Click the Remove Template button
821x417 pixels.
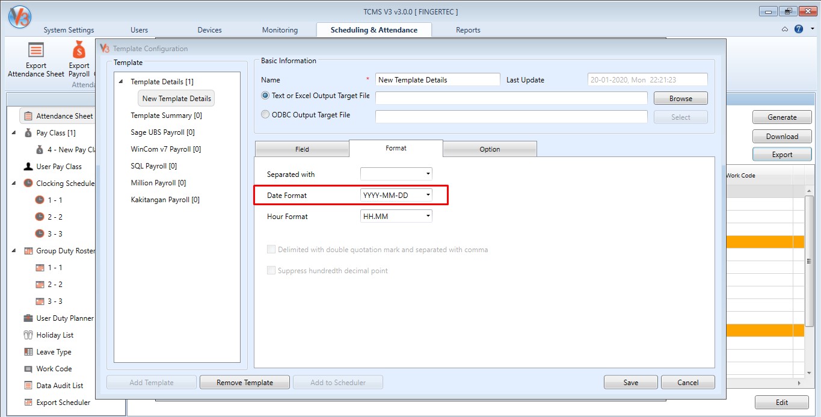245,382
